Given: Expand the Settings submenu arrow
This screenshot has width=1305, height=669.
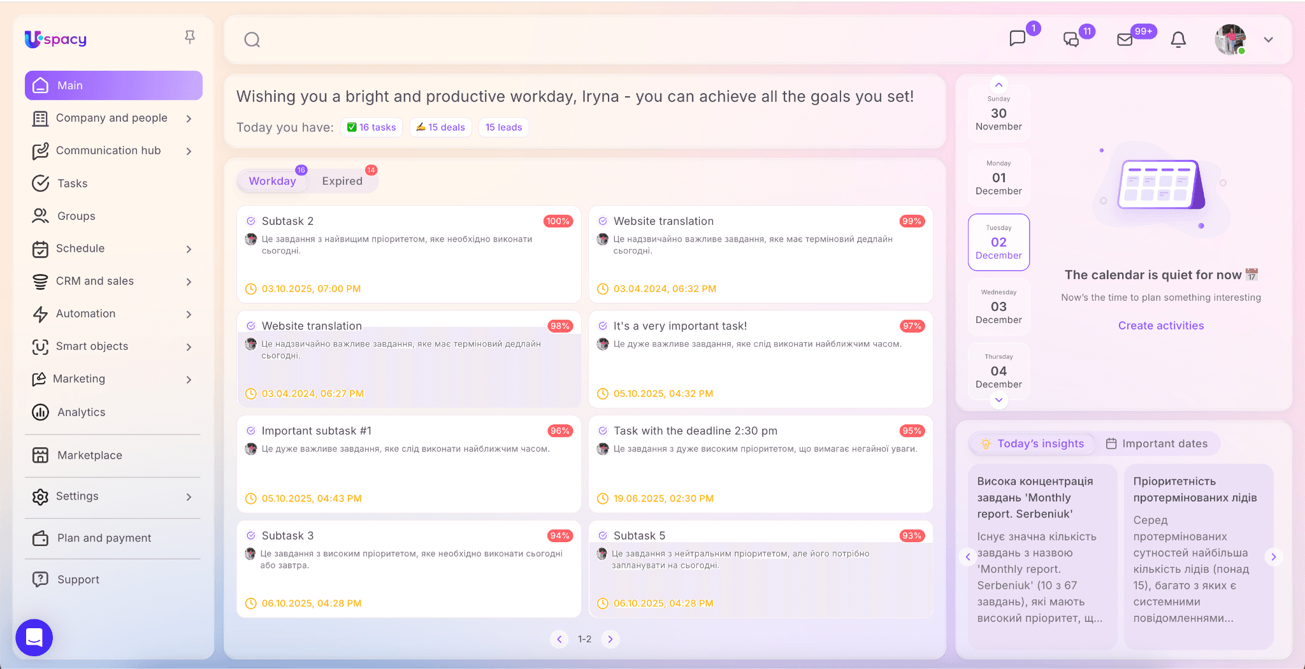Looking at the screenshot, I should 189,497.
